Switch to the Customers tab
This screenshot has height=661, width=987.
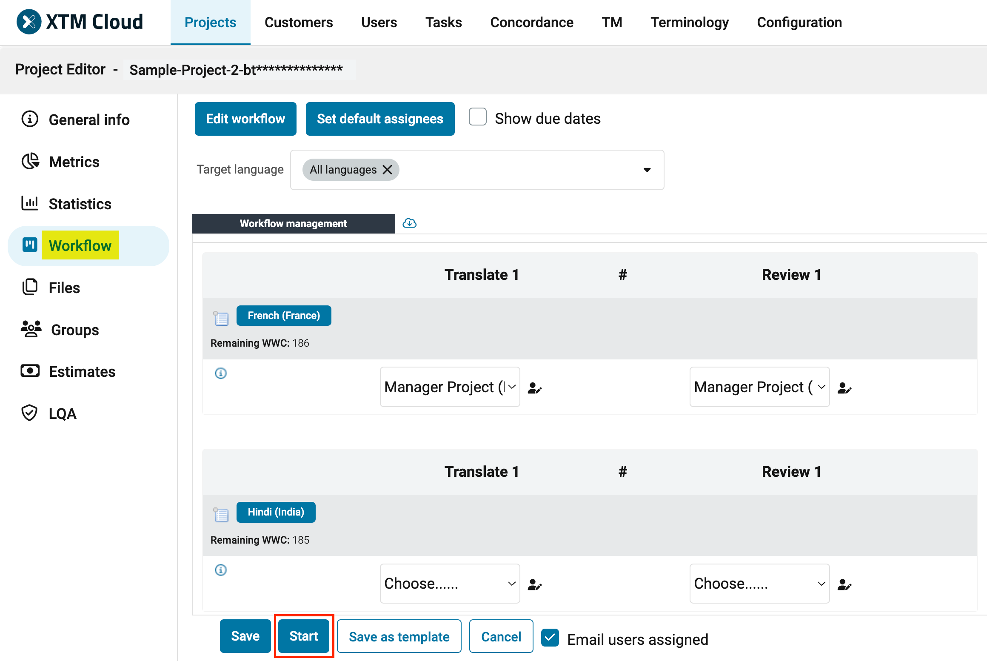[x=298, y=22]
